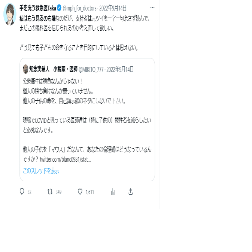Like the tweet with heart icon

point(80,192)
